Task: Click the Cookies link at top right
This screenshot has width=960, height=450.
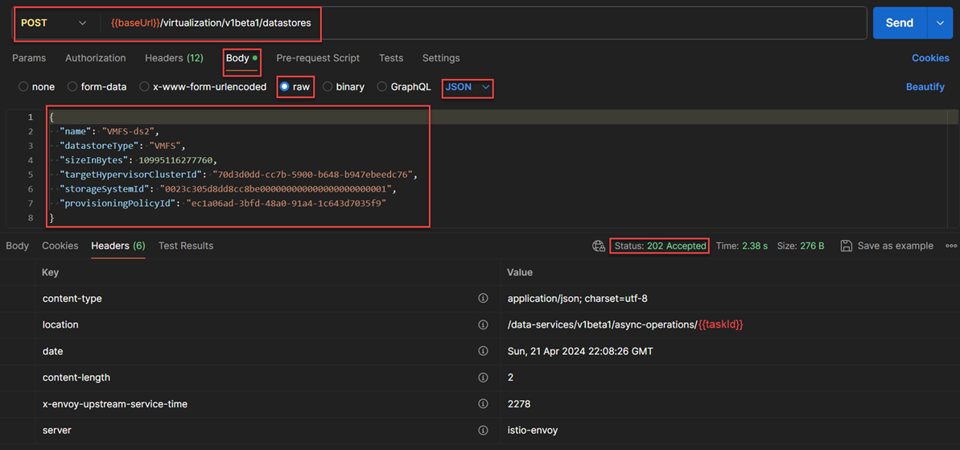Action: [x=930, y=58]
